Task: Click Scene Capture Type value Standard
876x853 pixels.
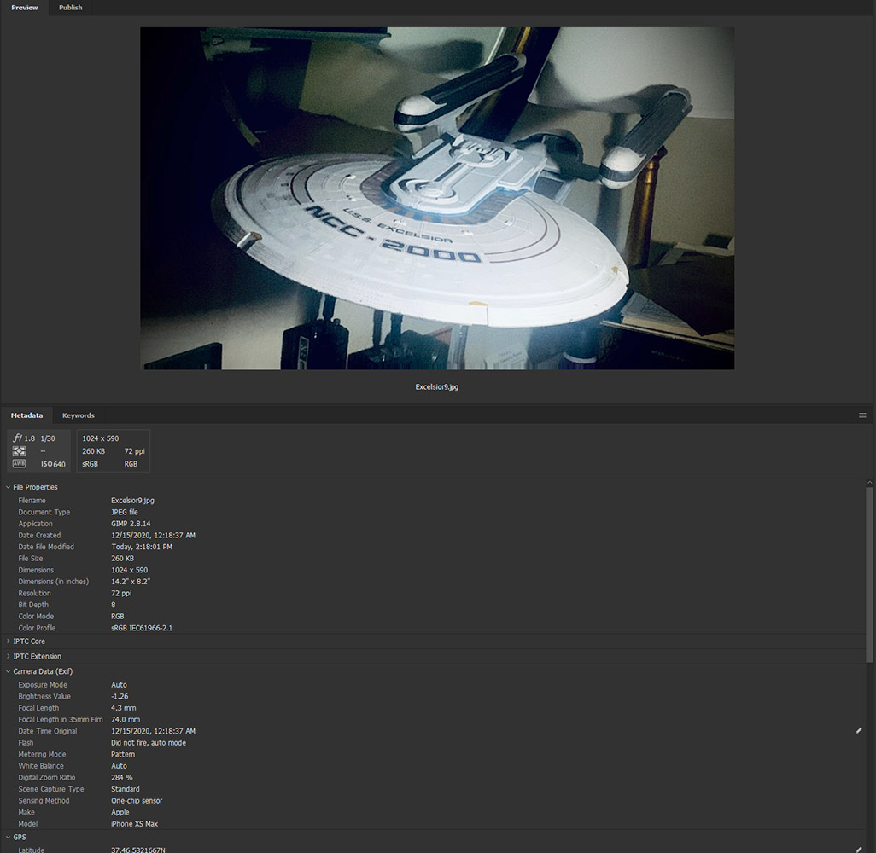Action: coord(126,789)
